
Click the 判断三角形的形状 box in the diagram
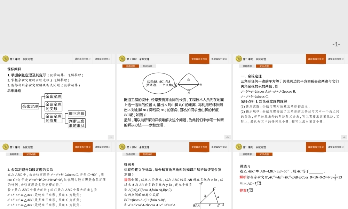click(77, 123)
